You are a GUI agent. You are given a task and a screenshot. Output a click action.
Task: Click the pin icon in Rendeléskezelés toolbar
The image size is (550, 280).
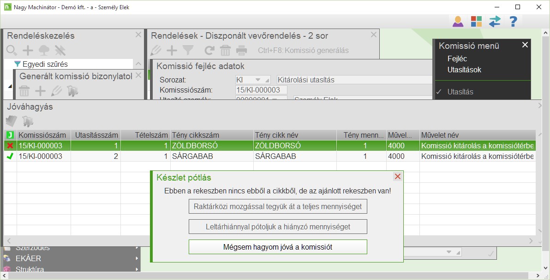point(60,50)
